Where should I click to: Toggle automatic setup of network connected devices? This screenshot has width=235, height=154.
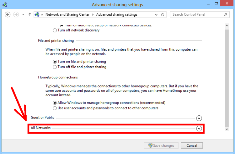(62, 25)
